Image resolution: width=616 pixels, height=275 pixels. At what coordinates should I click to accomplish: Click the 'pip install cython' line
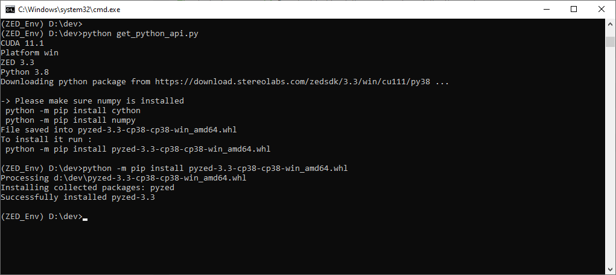tap(72, 111)
